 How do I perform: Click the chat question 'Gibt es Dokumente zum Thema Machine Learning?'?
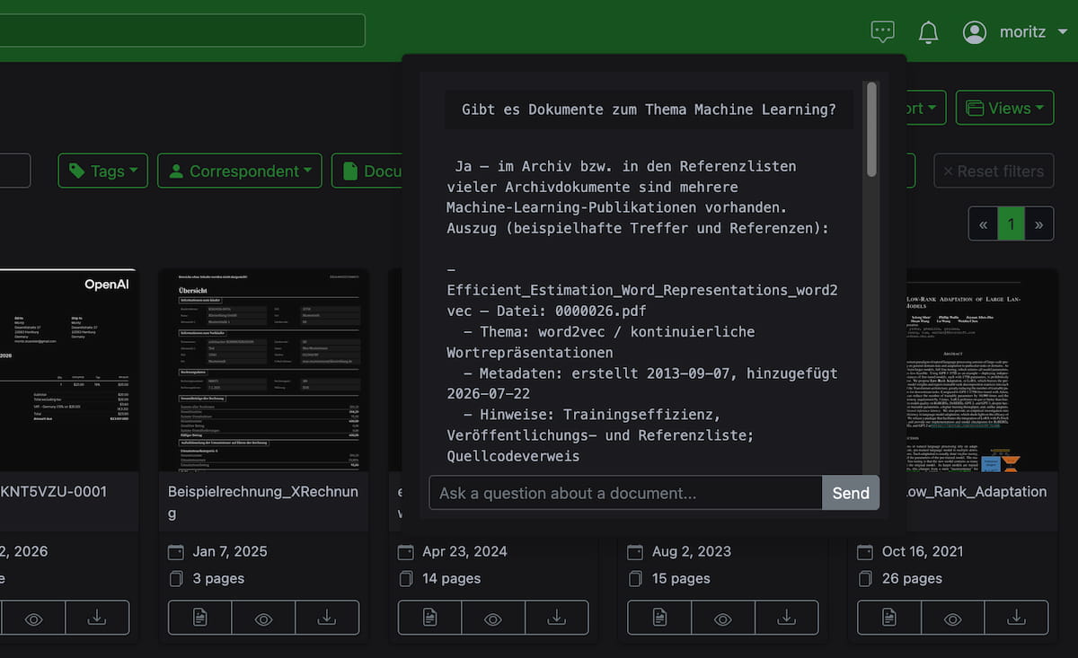(649, 110)
